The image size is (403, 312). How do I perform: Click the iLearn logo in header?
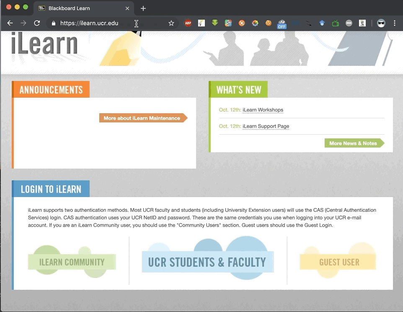[44, 44]
